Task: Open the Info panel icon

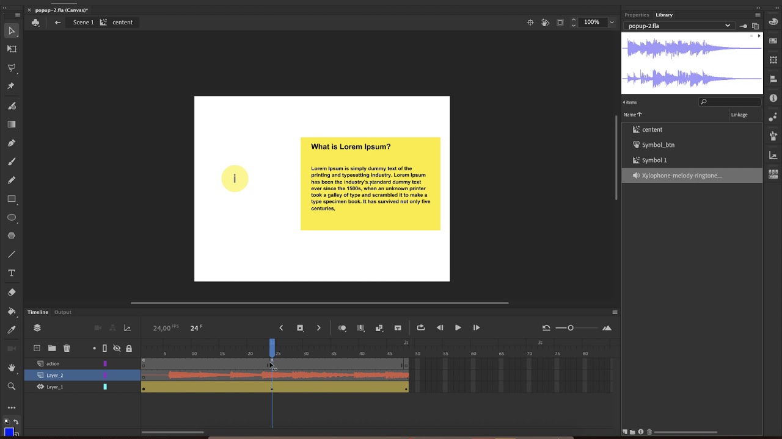Action: (773, 98)
